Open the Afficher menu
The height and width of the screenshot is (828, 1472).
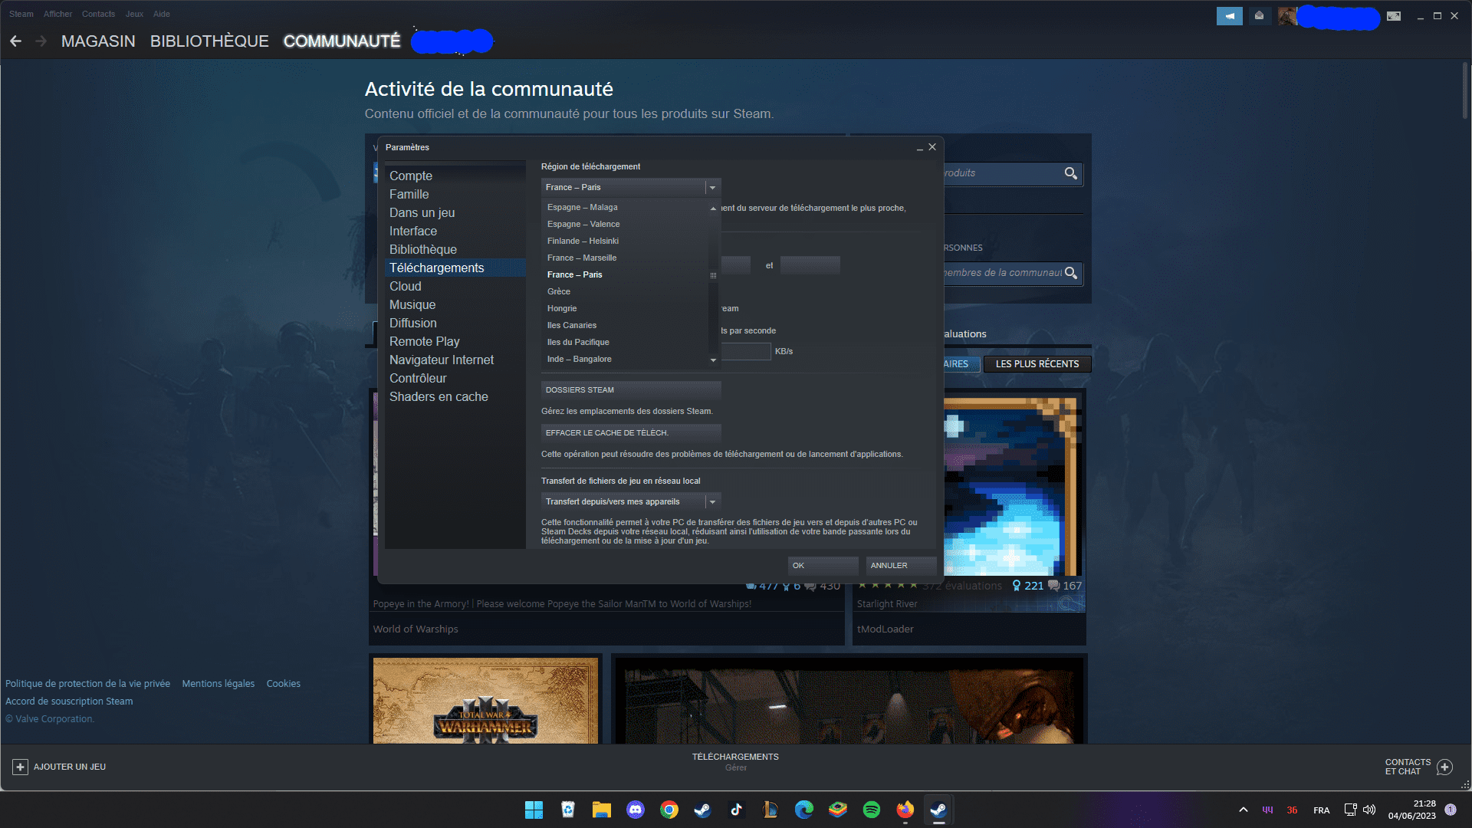coord(58,14)
